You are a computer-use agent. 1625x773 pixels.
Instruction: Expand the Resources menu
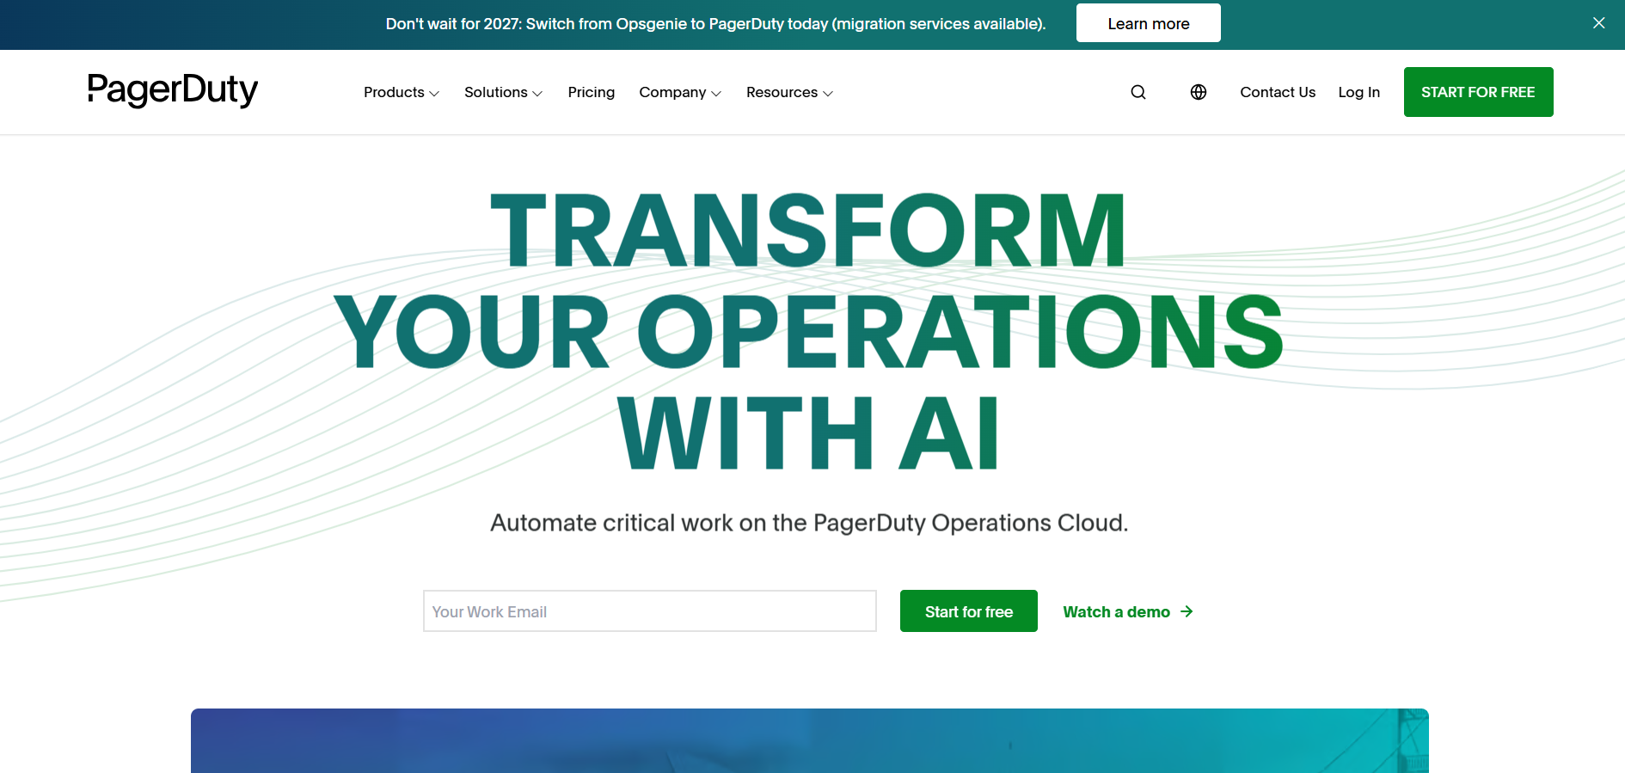(x=789, y=92)
